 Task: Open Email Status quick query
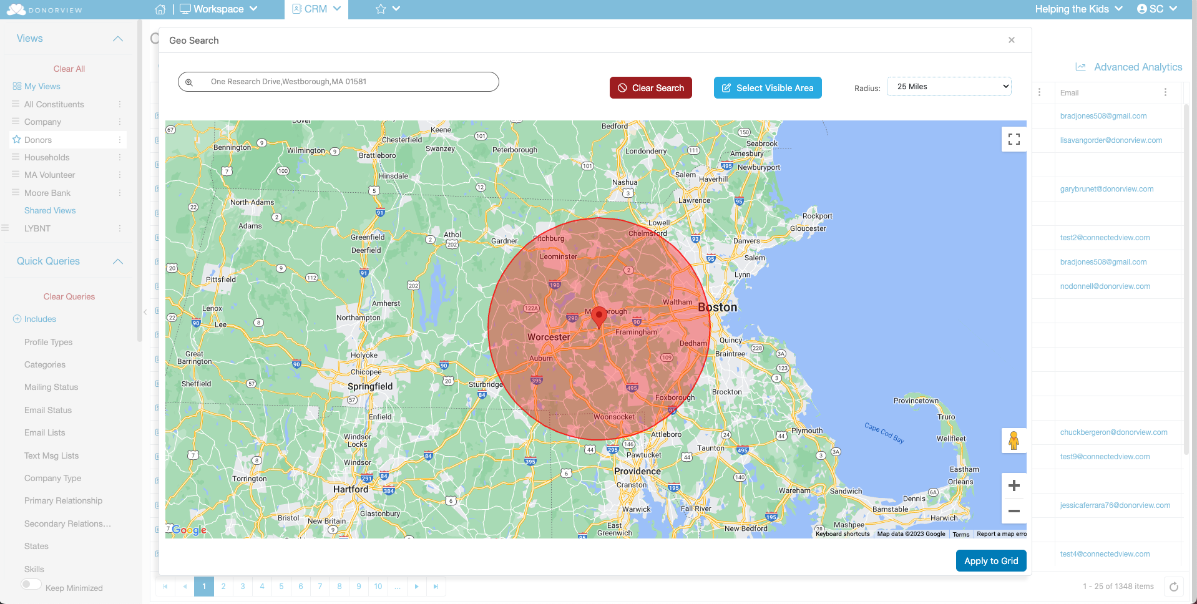click(48, 410)
